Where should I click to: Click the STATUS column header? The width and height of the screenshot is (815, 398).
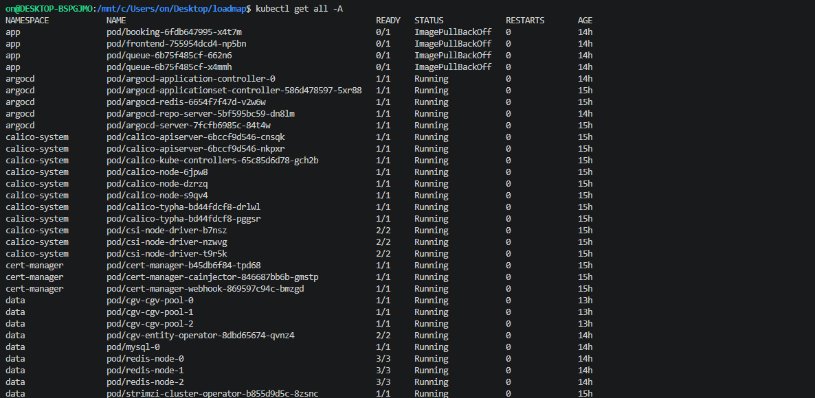pyautogui.click(x=429, y=21)
